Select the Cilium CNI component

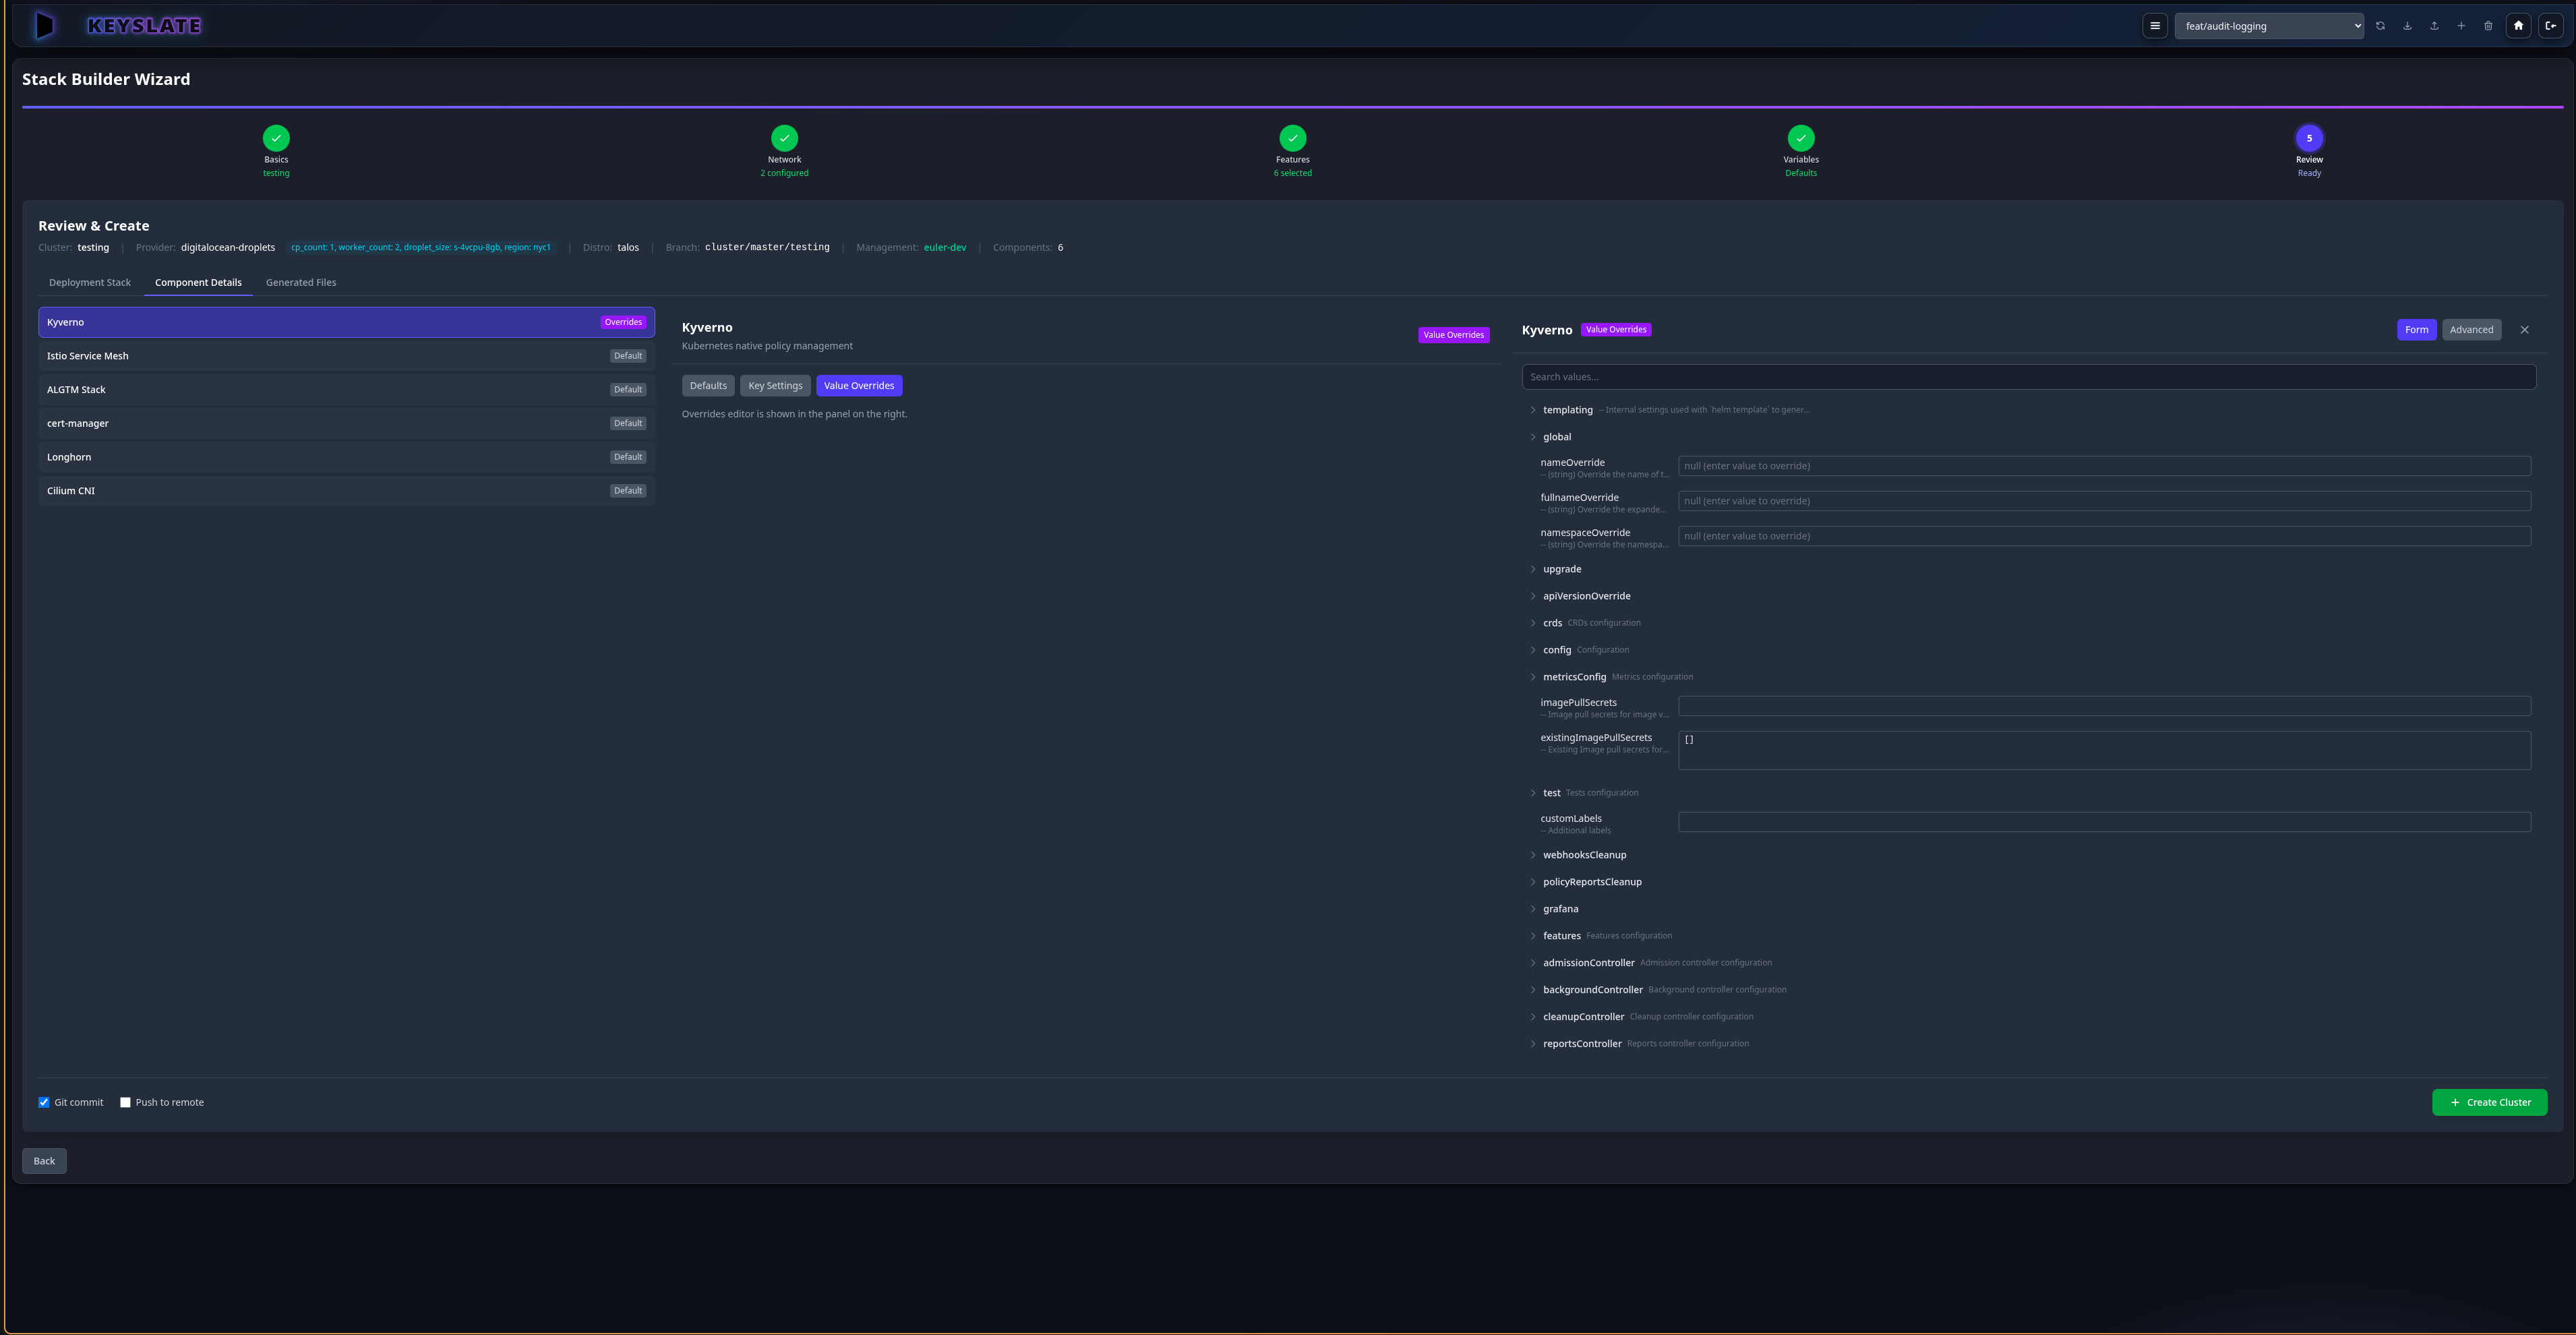[x=346, y=491]
